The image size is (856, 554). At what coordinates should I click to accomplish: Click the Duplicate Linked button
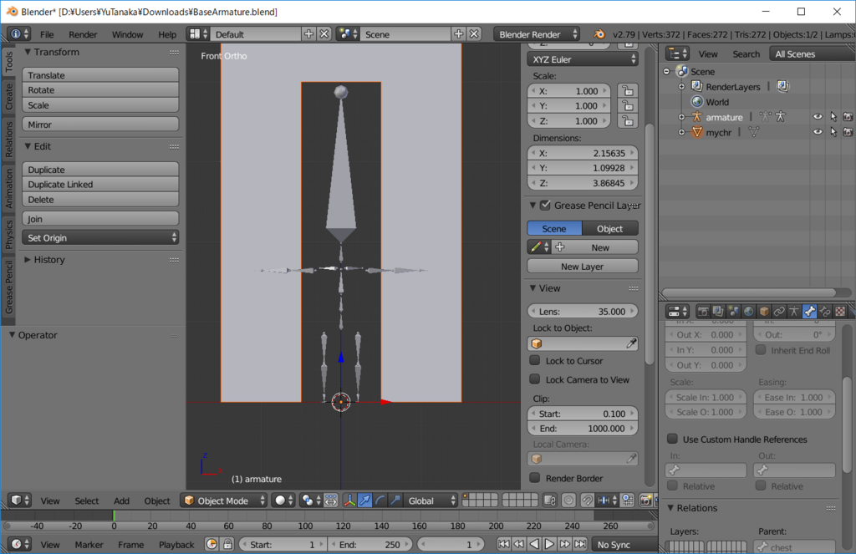click(x=100, y=185)
